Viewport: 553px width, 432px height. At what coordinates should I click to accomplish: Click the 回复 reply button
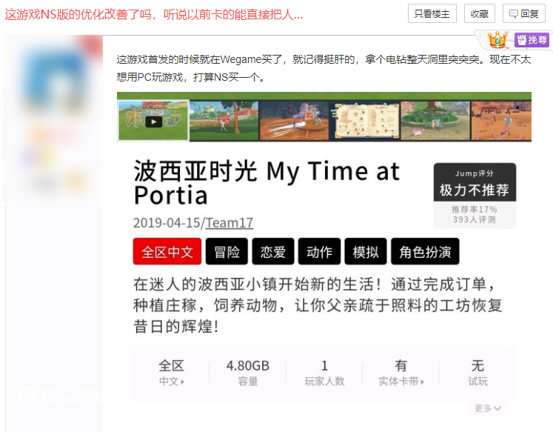[x=523, y=13]
